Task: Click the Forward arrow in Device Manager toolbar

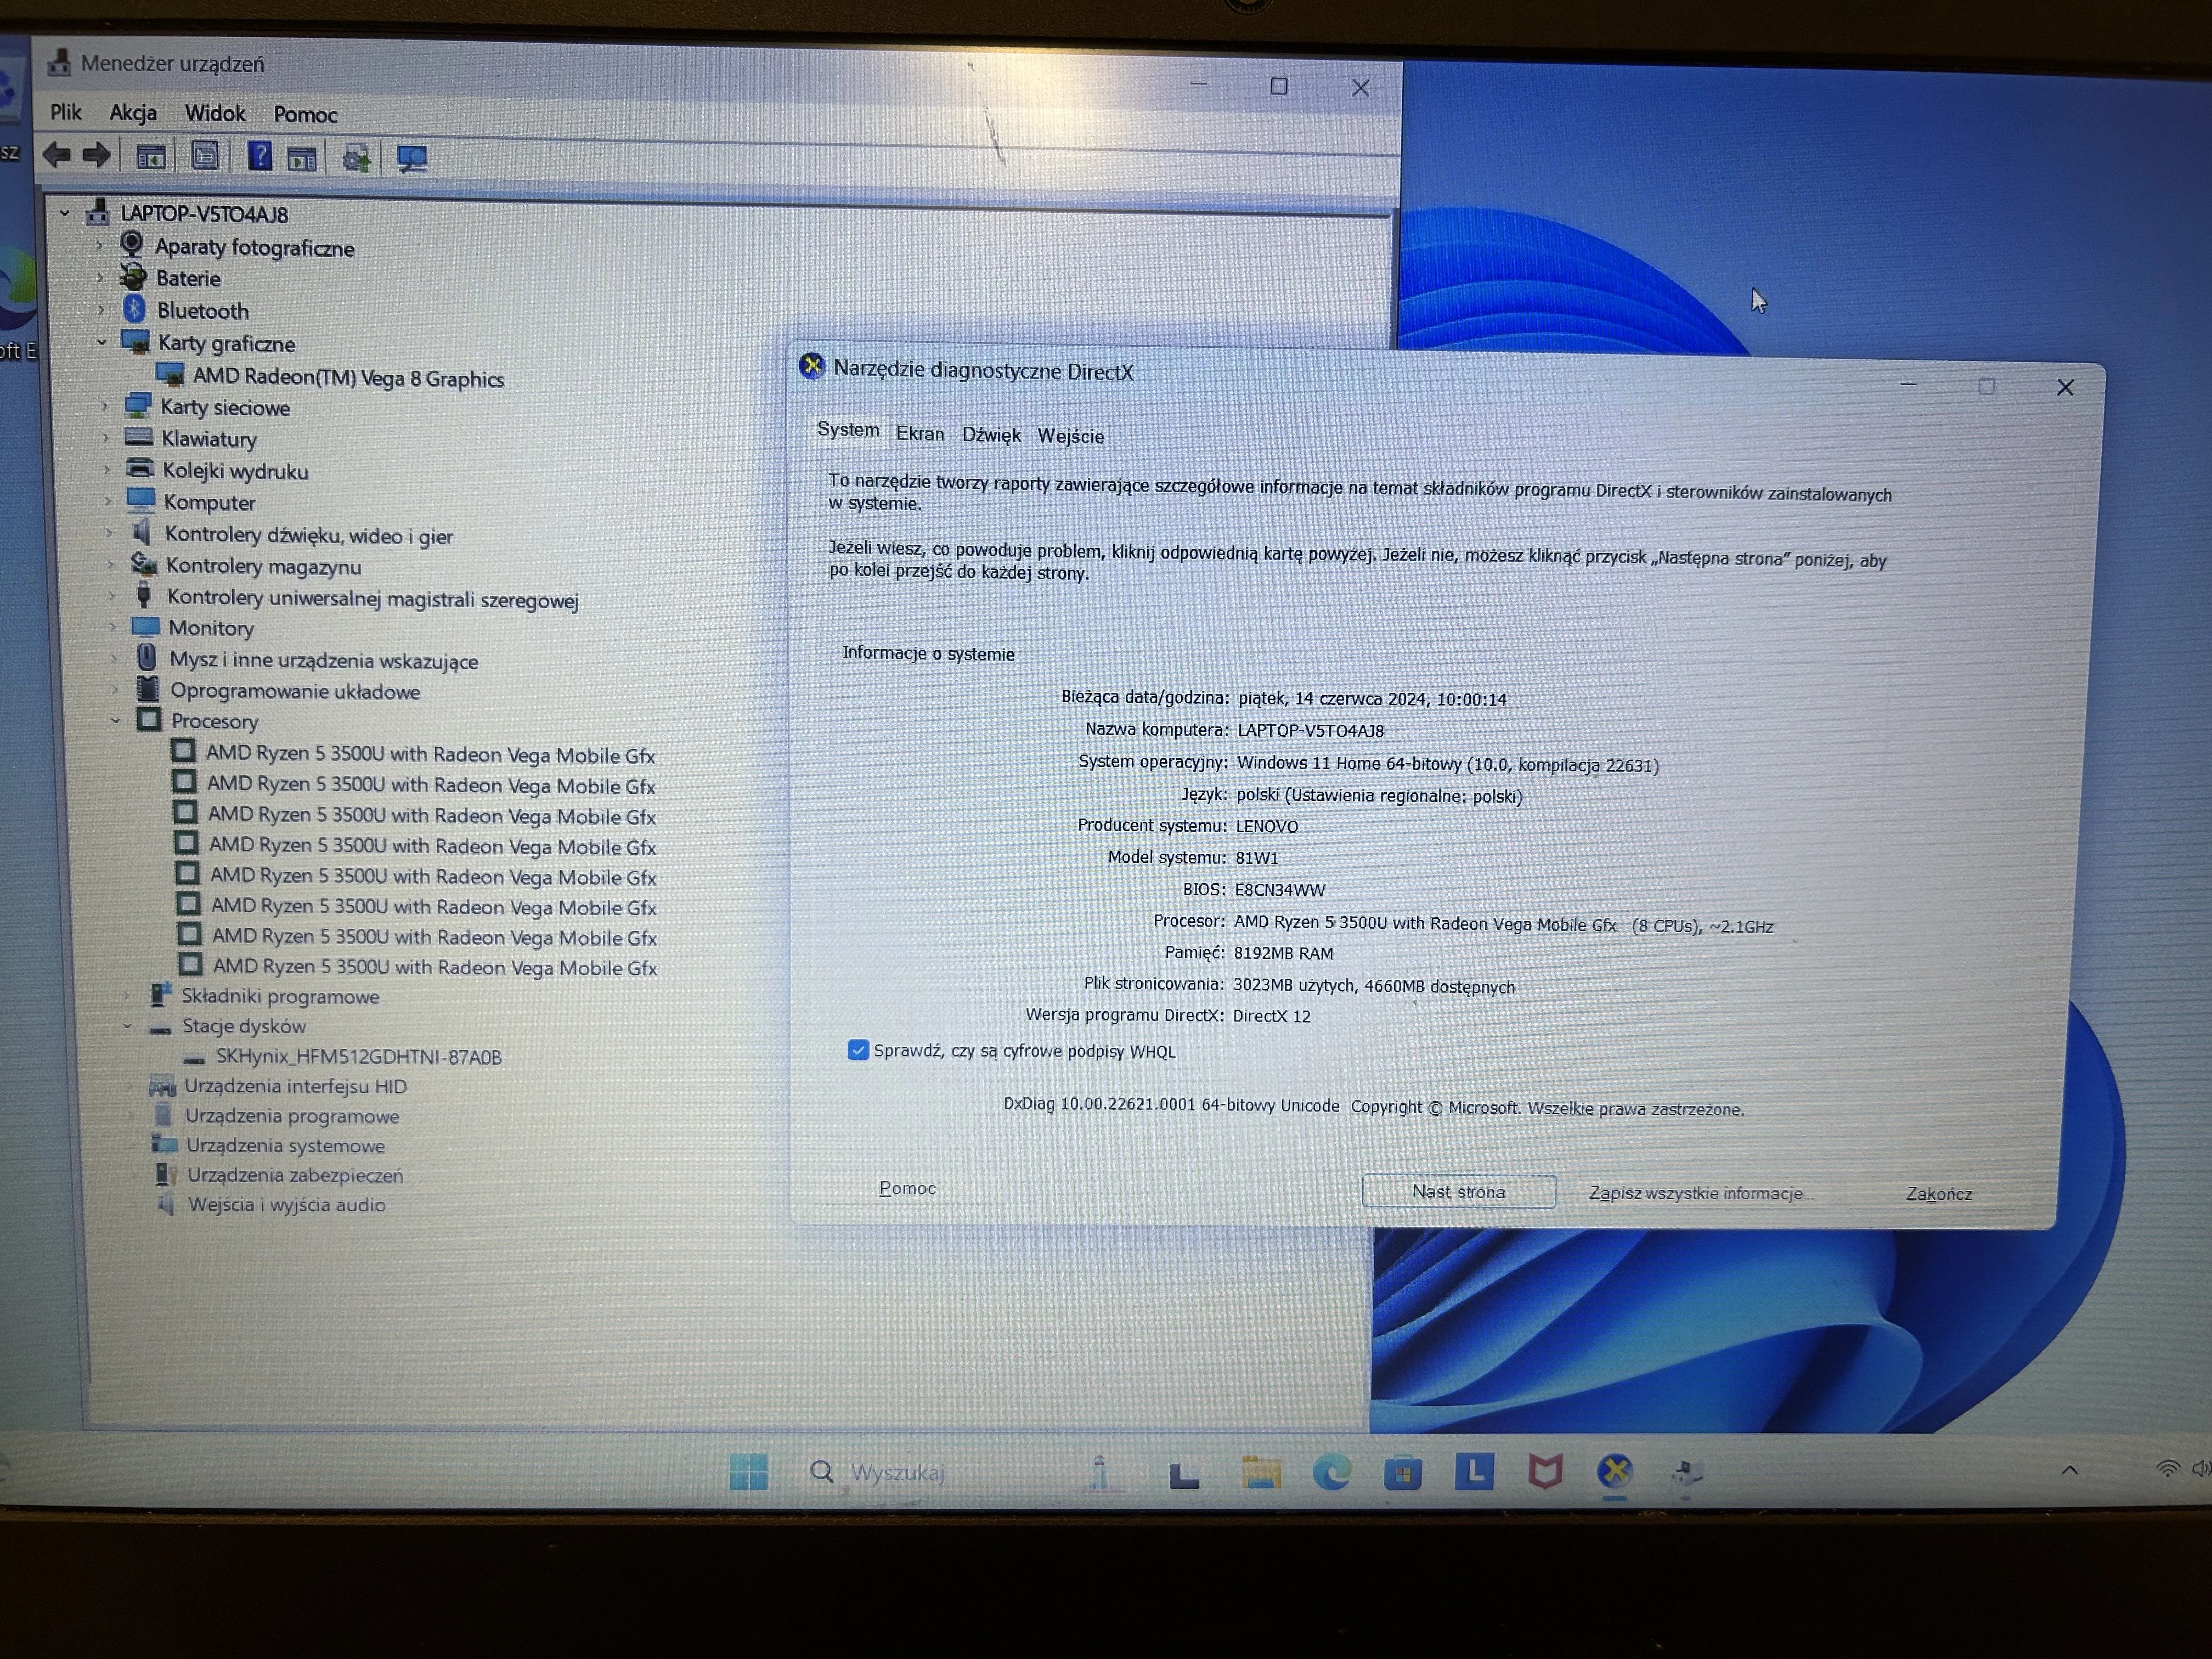Action: point(97,155)
